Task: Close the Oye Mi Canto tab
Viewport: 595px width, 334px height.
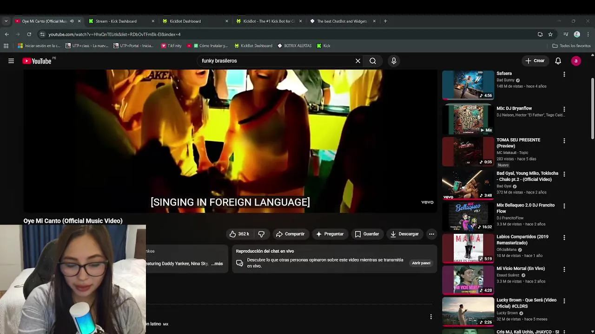Action: (x=79, y=21)
